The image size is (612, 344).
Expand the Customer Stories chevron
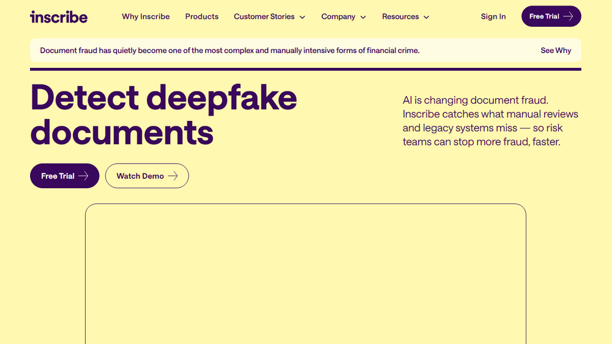click(302, 17)
